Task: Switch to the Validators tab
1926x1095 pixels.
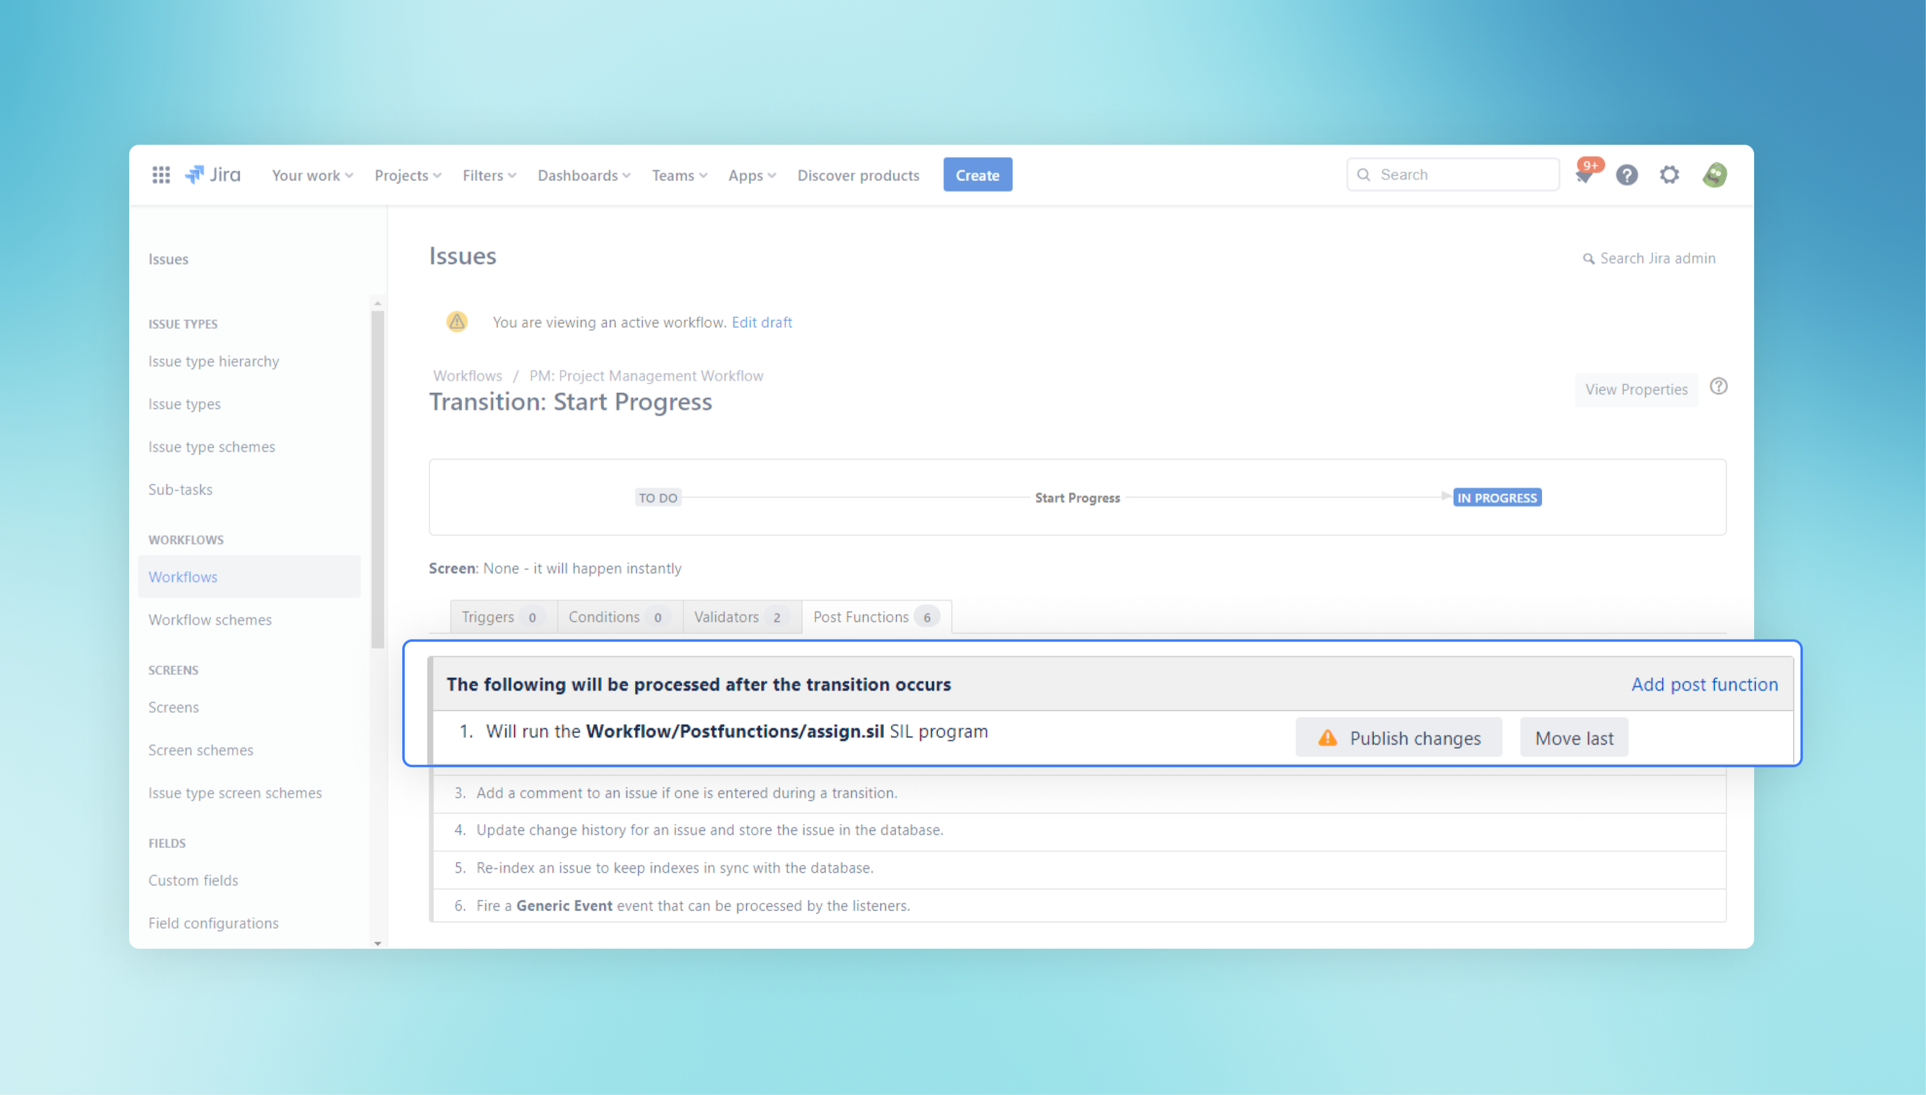Action: (x=737, y=617)
